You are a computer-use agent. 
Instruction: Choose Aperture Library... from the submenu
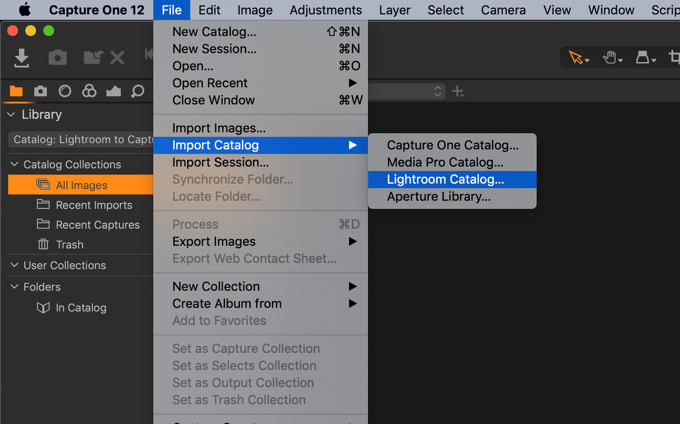point(452,196)
